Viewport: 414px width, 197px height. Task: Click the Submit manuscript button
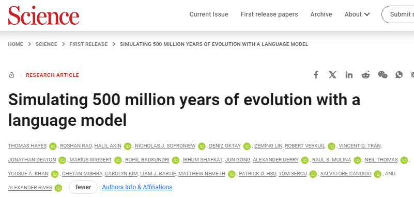click(x=398, y=14)
